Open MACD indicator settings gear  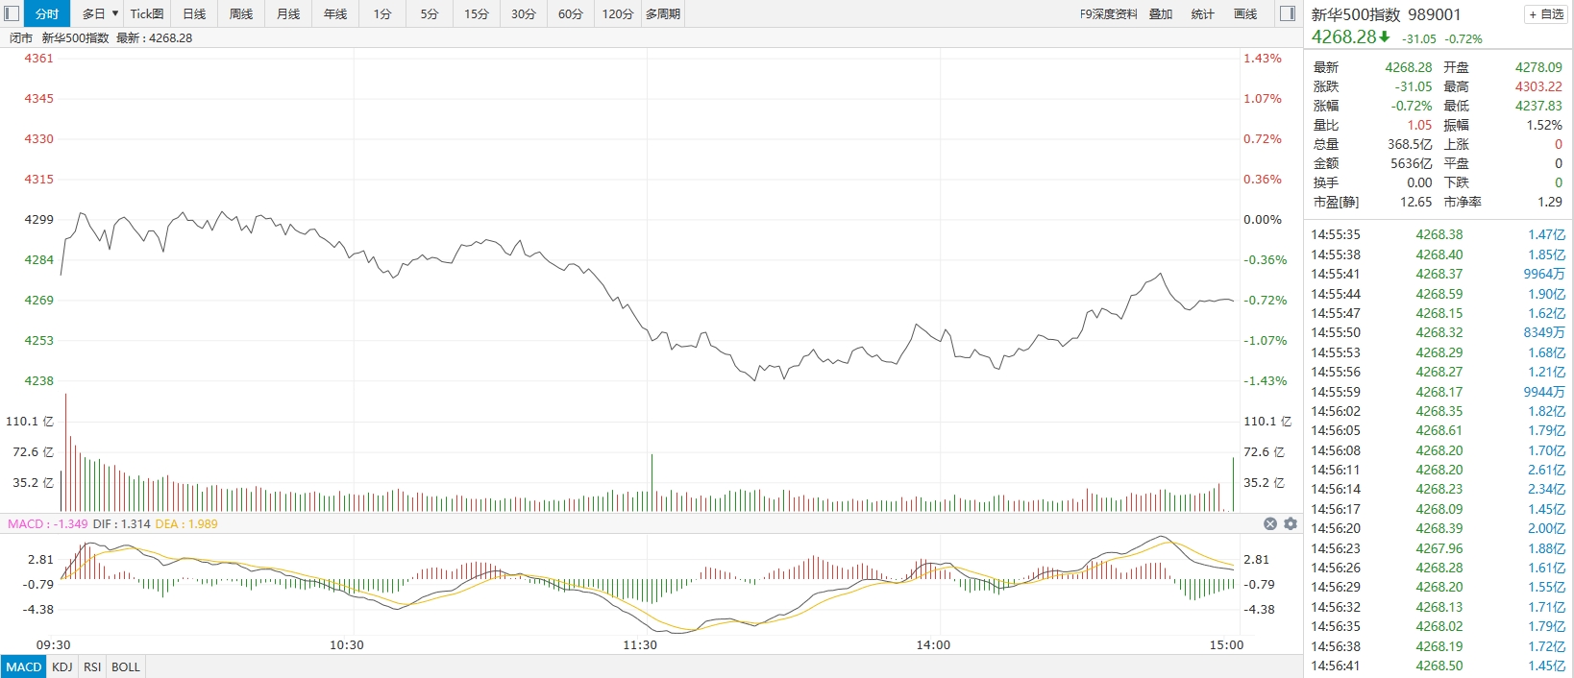(1291, 523)
